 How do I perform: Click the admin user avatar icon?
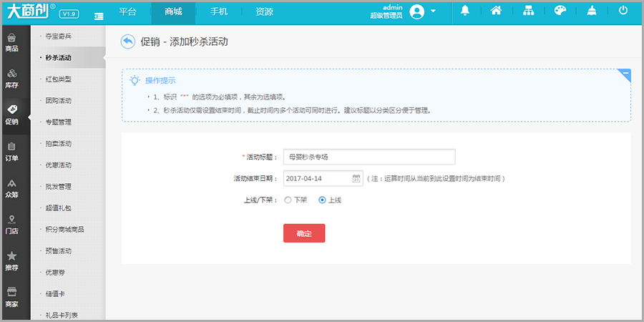click(417, 11)
